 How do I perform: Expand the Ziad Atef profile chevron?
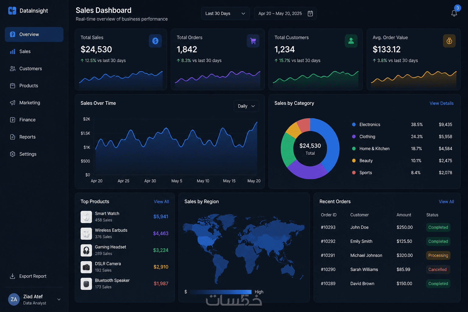coord(59,300)
